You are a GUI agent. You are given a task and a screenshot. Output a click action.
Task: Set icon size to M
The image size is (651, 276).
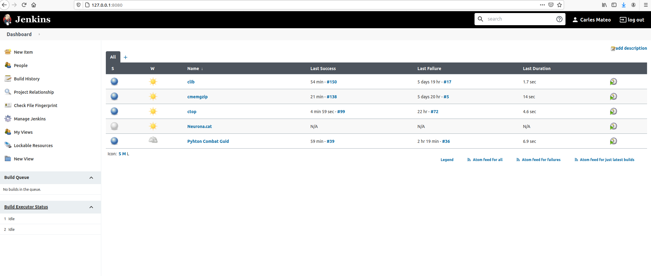pos(124,154)
